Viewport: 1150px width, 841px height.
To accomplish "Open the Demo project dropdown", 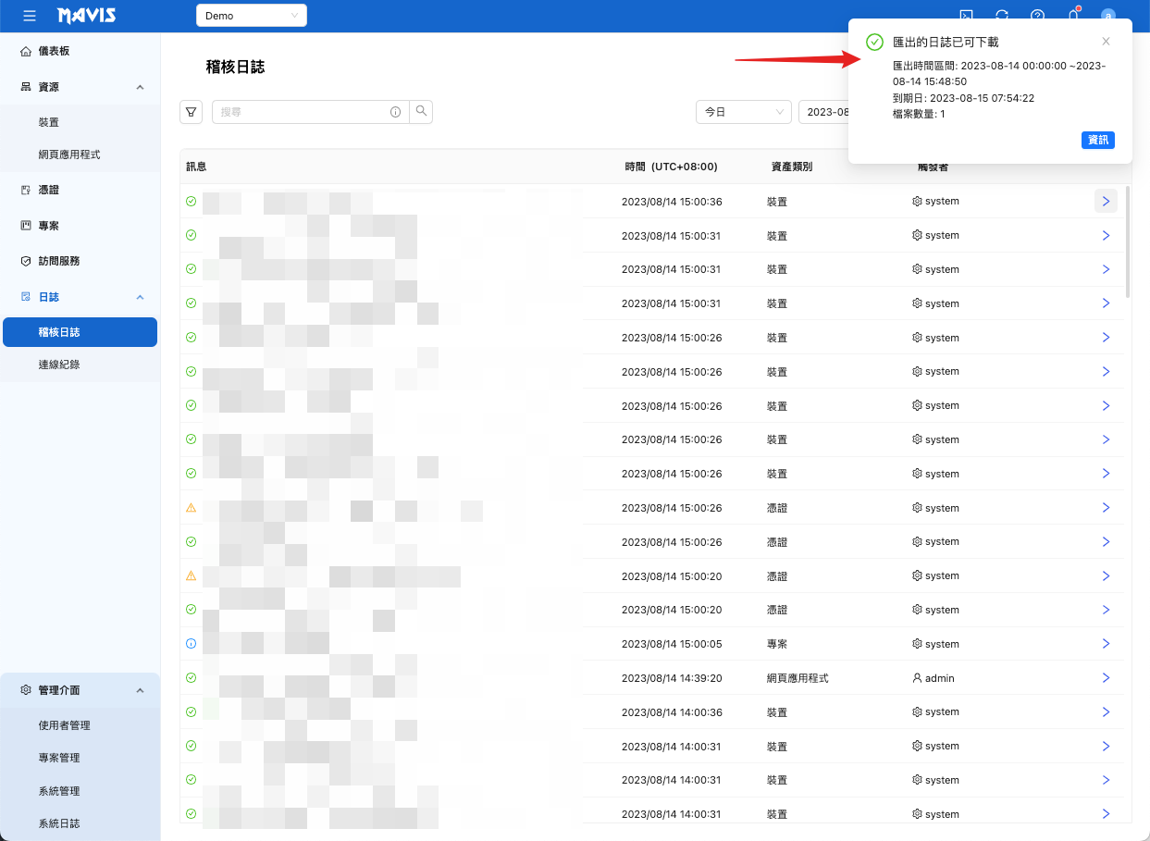I will pyautogui.click(x=251, y=15).
